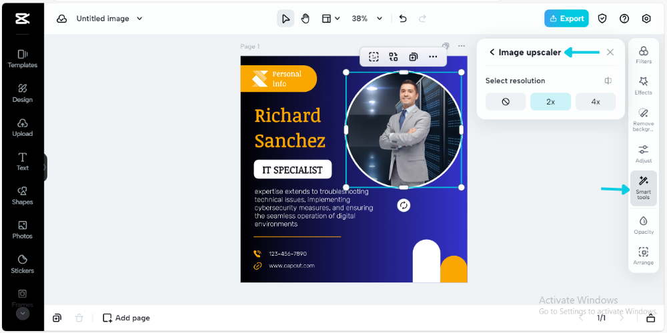
Task: Open the Frames panel
Action: pyautogui.click(x=22, y=298)
